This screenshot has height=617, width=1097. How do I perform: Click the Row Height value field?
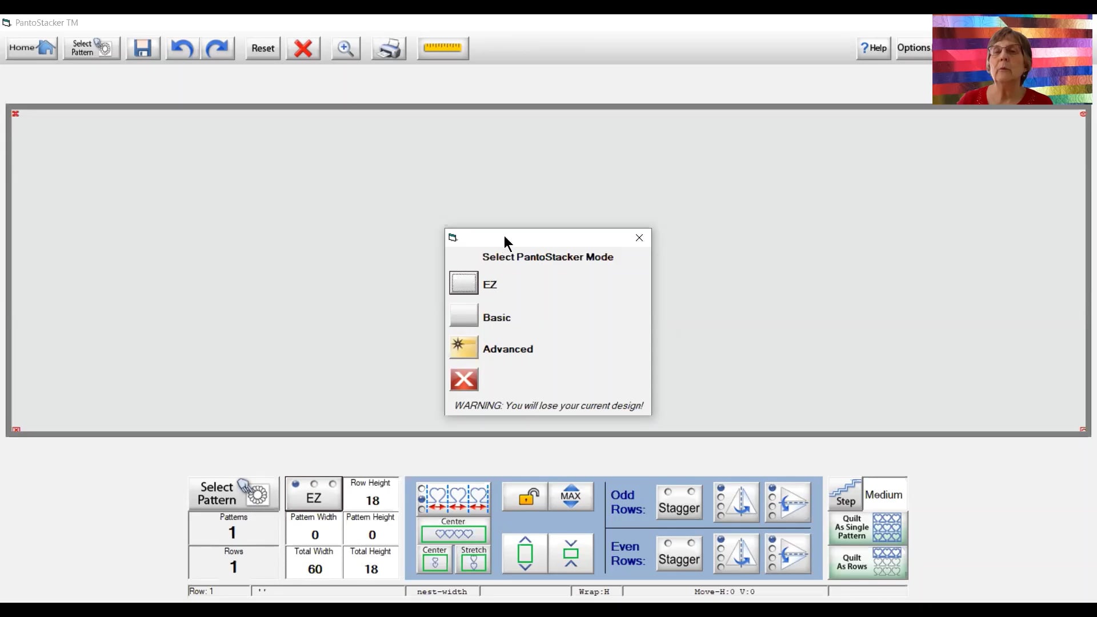coord(372,500)
